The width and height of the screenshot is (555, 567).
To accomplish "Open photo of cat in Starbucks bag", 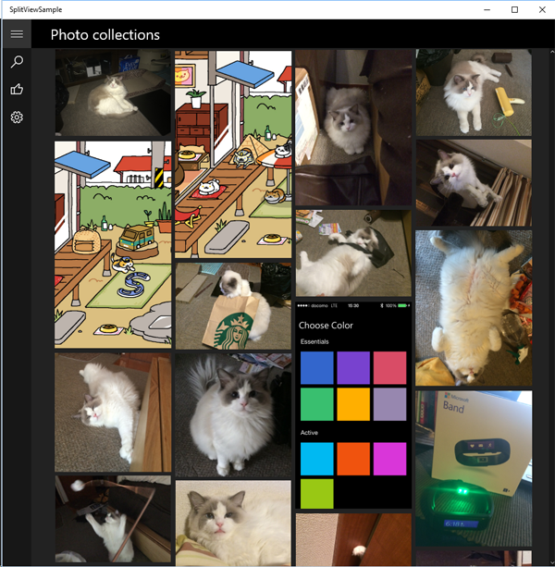I will coord(233,306).
